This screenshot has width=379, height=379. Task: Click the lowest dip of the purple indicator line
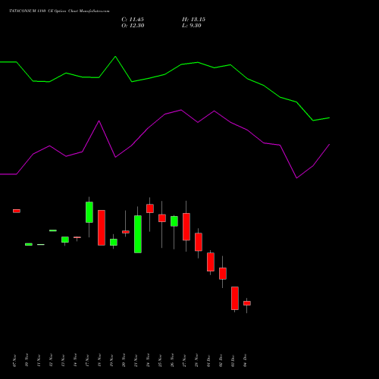click(296, 178)
